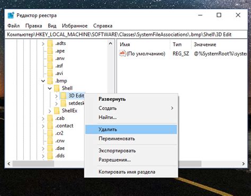Click the folder icon of .arw
The width and height of the screenshot is (251, 196).
point(50,58)
